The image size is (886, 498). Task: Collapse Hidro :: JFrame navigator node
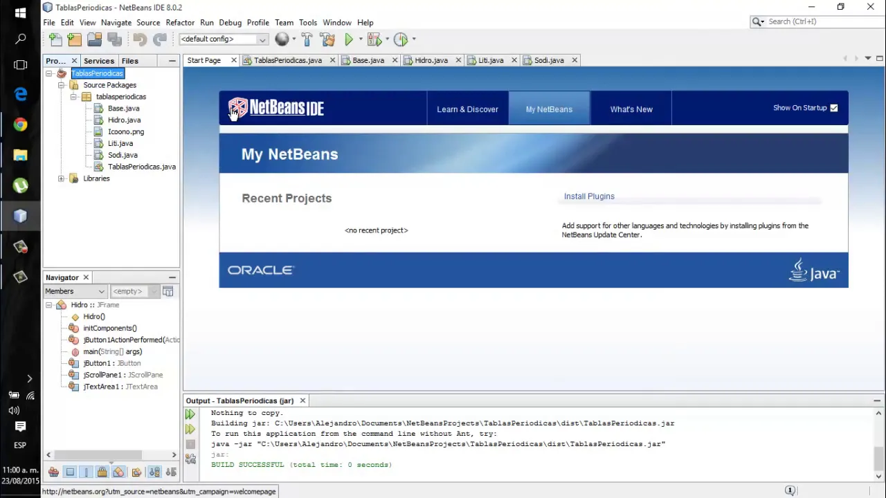coord(49,305)
